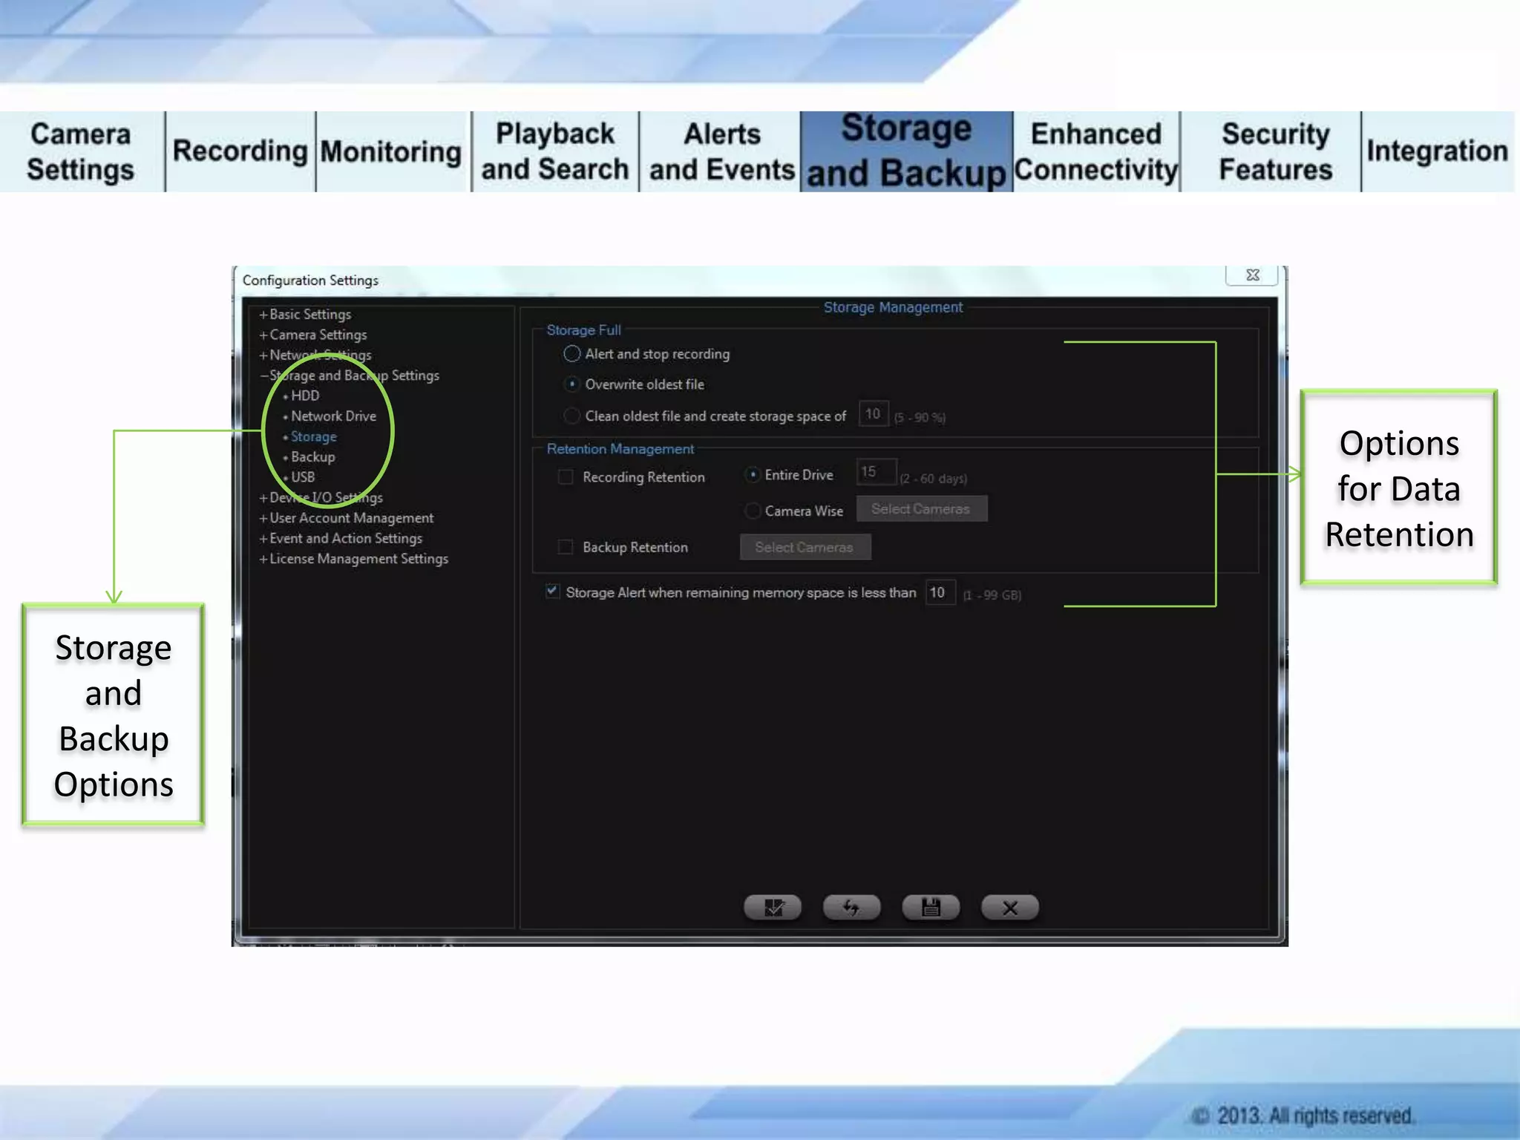Expand Device I/O Settings node
Viewport: 1520px width, 1140px height.
click(263, 498)
